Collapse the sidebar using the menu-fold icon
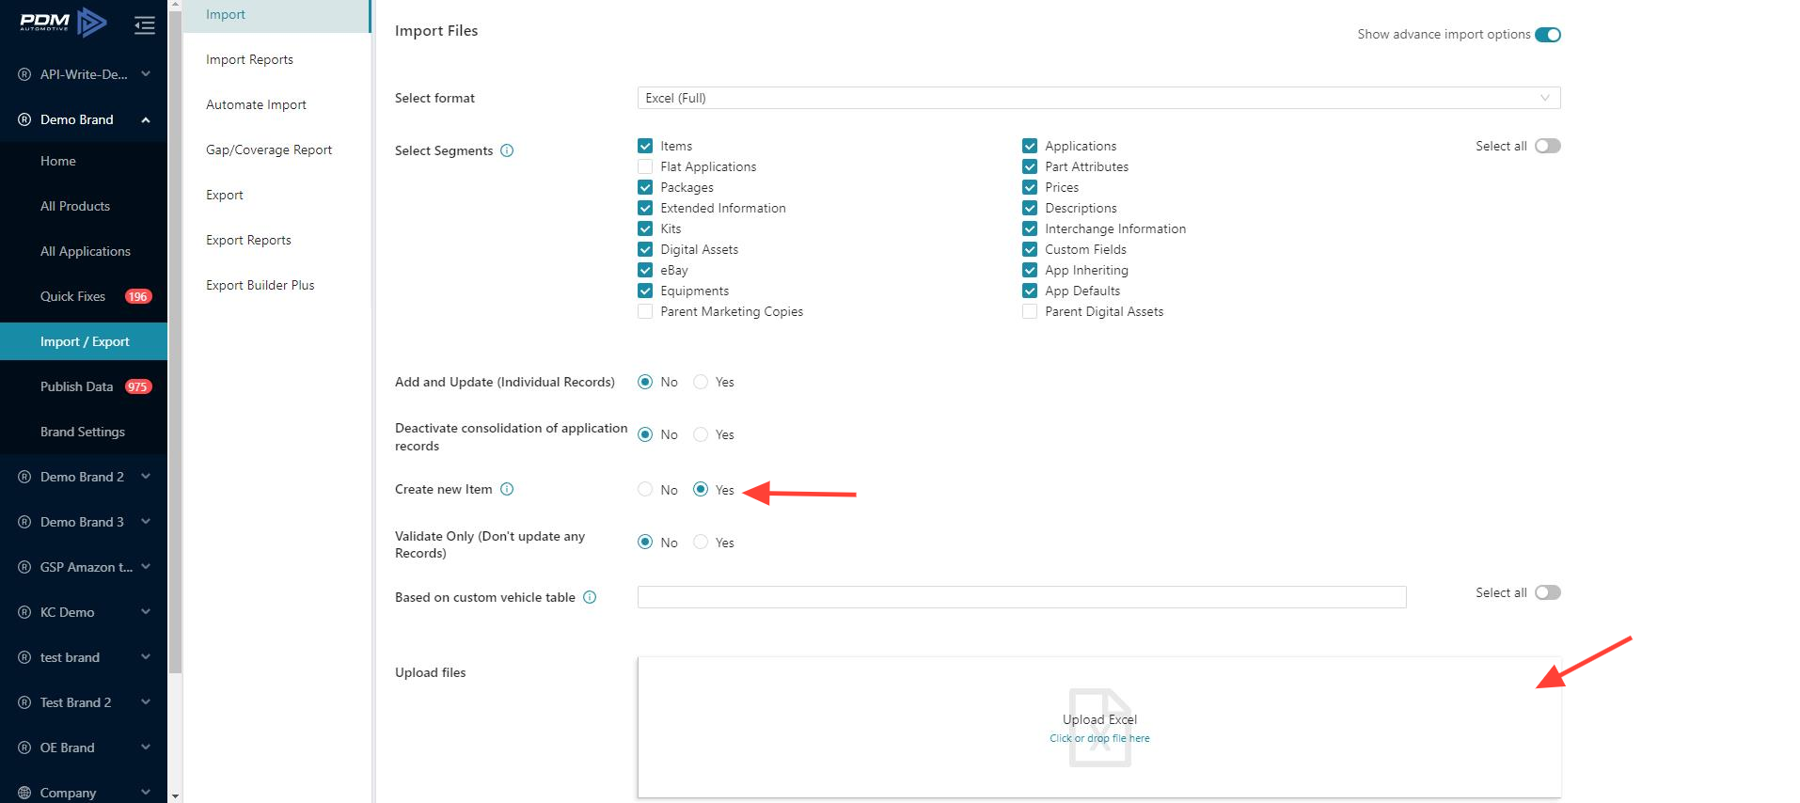 [145, 24]
